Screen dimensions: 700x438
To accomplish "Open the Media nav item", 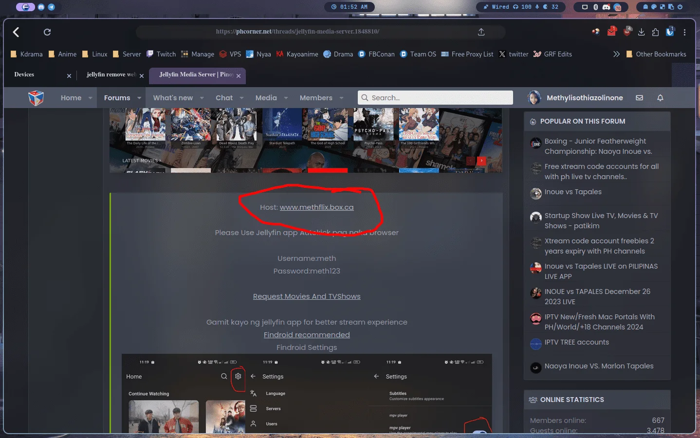I will point(266,98).
